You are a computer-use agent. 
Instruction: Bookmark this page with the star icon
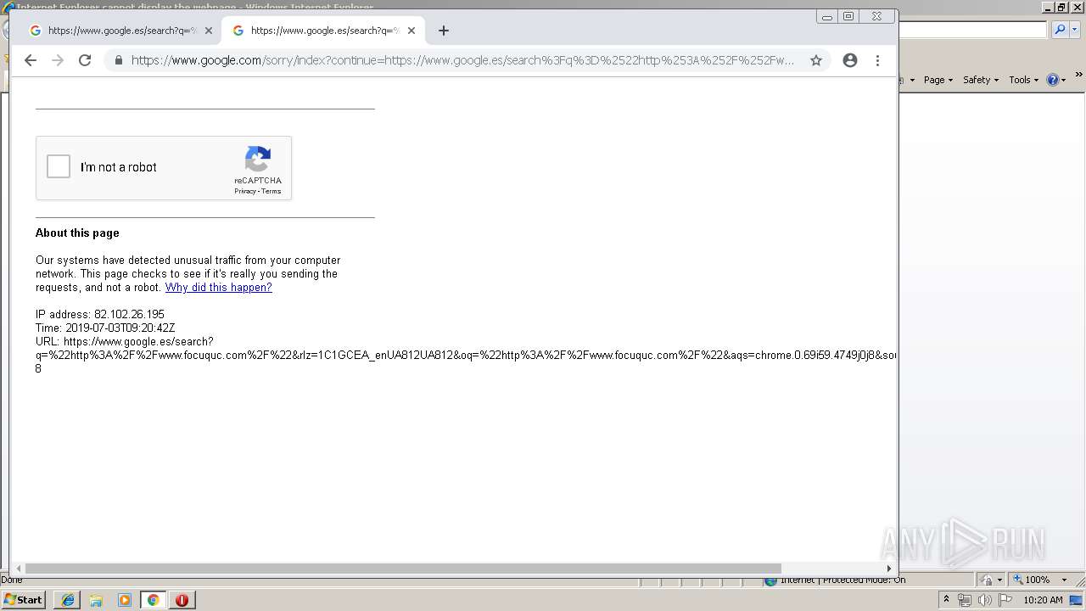pyautogui.click(x=816, y=60)
